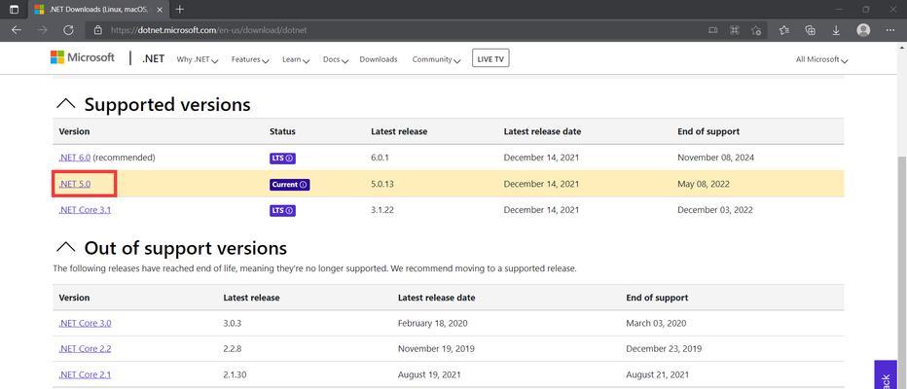Expand the Community menu
Image resolution: width=907 pixels, height=389 pixels.
click(x=436, y=59)
